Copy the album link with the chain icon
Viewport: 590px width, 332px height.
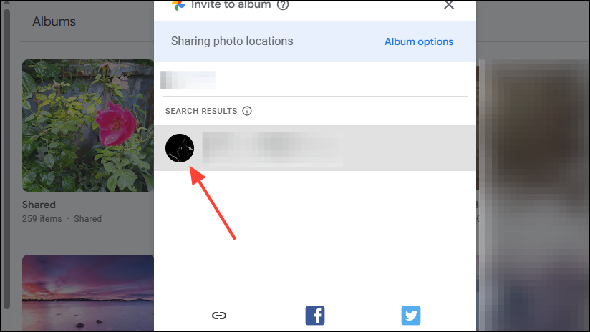coord(219,315)
